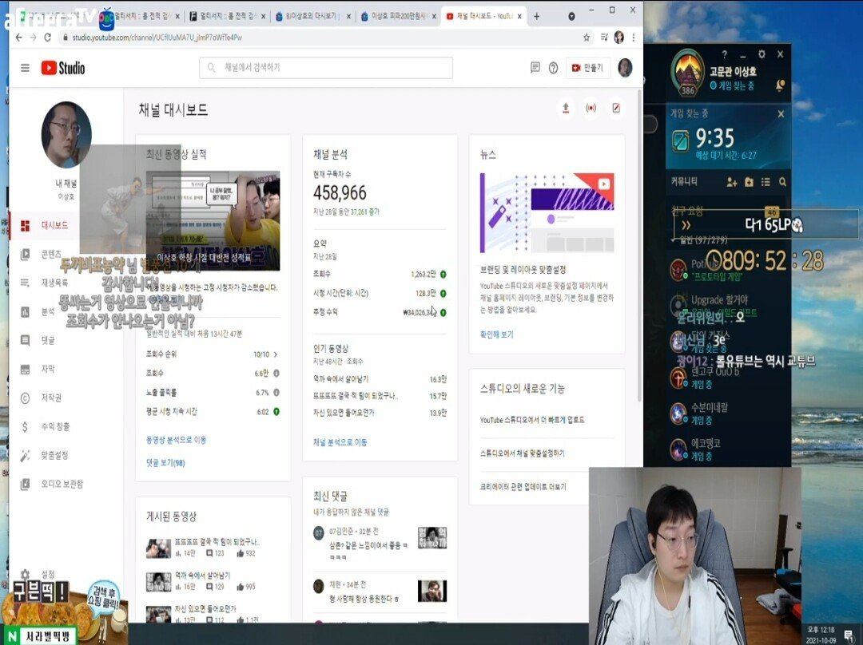Open the help question mark icon

[x=553, y=68]
